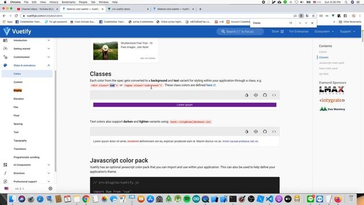Open Classes example in Codepen
The width and height of the screenshot is (364, 205).
coord(255,95)
